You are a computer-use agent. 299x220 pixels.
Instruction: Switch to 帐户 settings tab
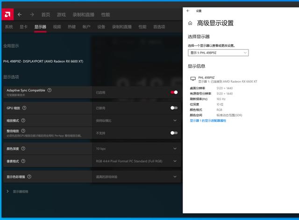point(86,27)
